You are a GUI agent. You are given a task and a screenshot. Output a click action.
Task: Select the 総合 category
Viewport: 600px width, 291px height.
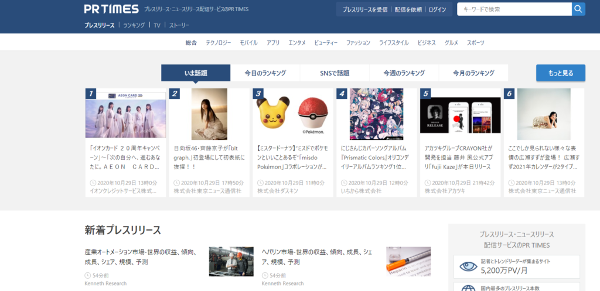click(x=191, y=43)
